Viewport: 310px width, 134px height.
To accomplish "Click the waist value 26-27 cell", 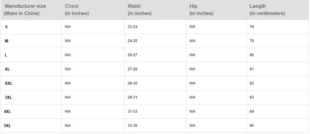I will coord(155,55).
